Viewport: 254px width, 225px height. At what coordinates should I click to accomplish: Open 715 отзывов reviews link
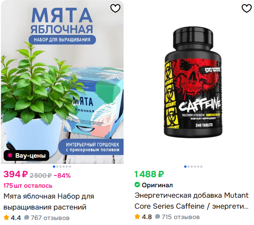tap(181, 217)
